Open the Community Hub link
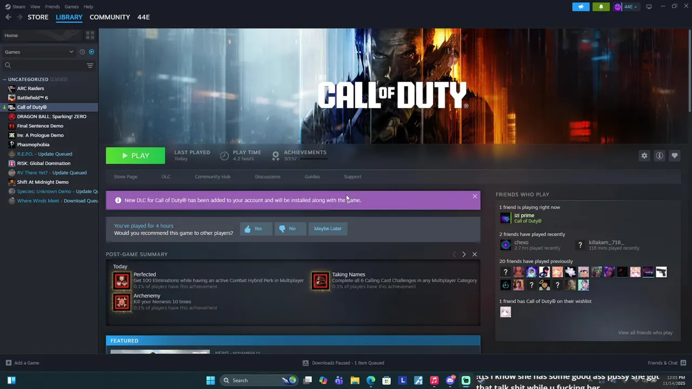 click(212, 177)
